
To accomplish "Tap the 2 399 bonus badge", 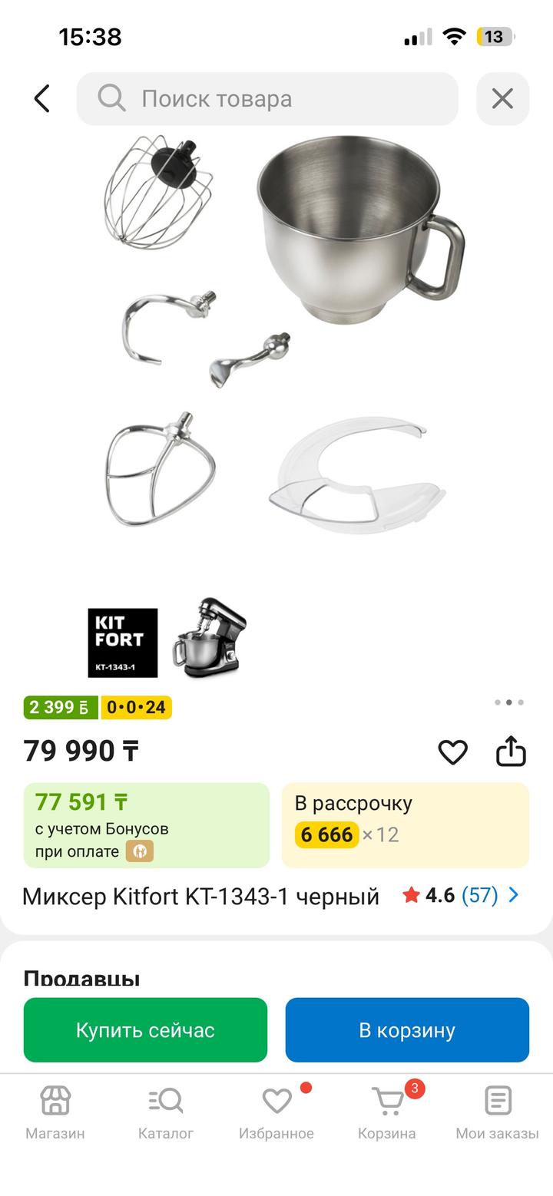I will pos(61,707).
